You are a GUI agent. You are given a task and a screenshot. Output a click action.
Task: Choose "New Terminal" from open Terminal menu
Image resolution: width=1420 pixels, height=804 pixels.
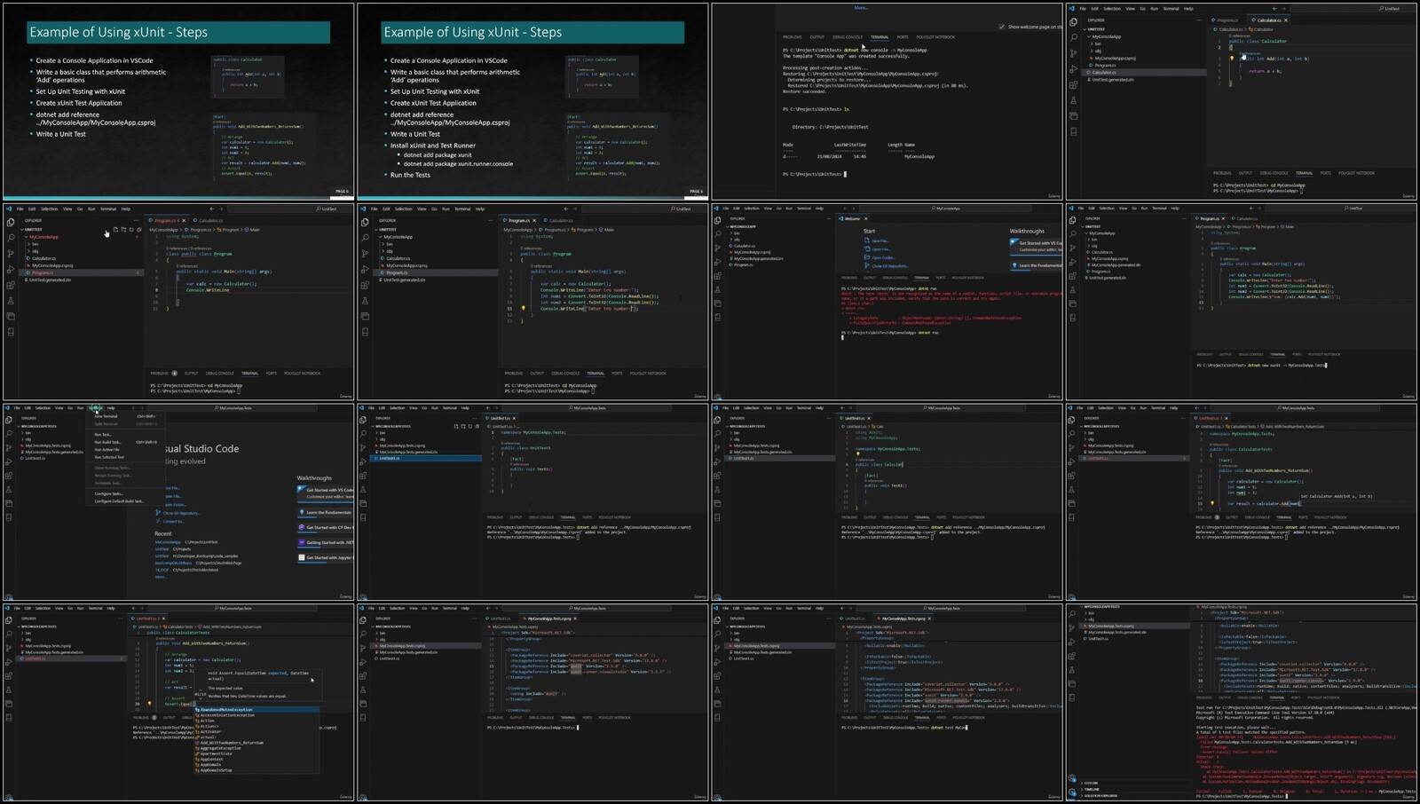tap(106, 416)
